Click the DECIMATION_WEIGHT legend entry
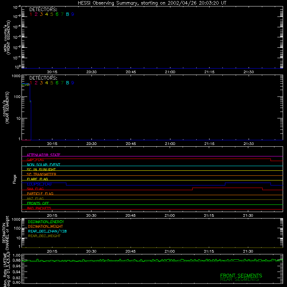 (x=46, y=226)
